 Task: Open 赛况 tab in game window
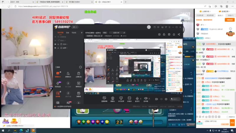[x=181, y=125]
